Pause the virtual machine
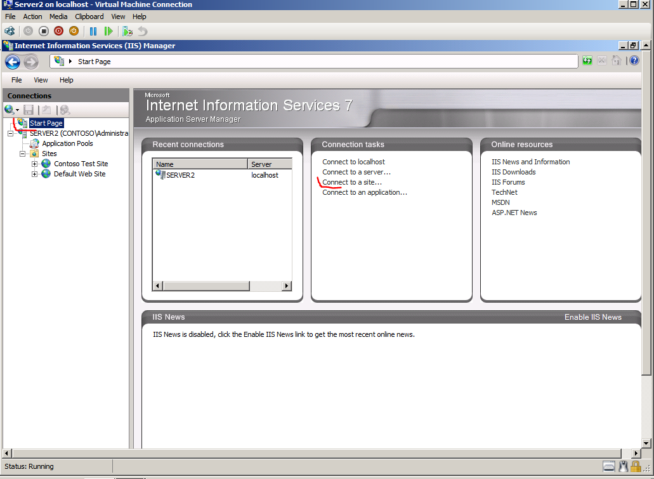 coord(93,31)
